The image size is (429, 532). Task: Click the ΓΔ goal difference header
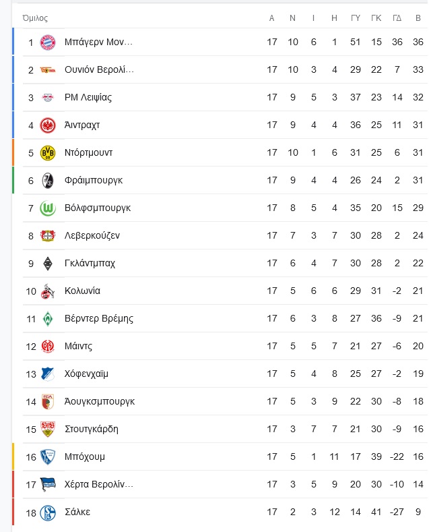click(397, 18)
